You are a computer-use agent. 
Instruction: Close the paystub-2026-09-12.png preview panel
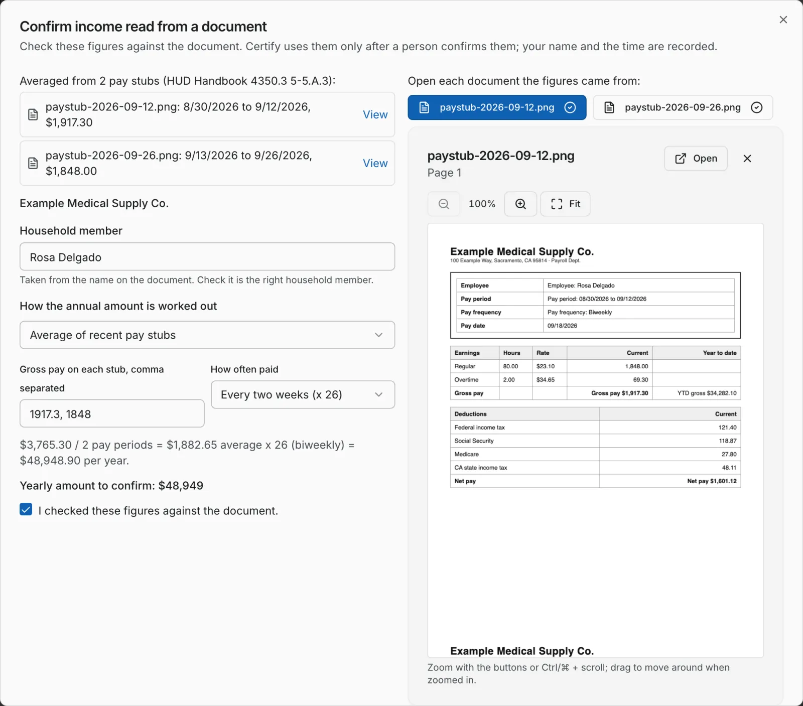[747, 159]
